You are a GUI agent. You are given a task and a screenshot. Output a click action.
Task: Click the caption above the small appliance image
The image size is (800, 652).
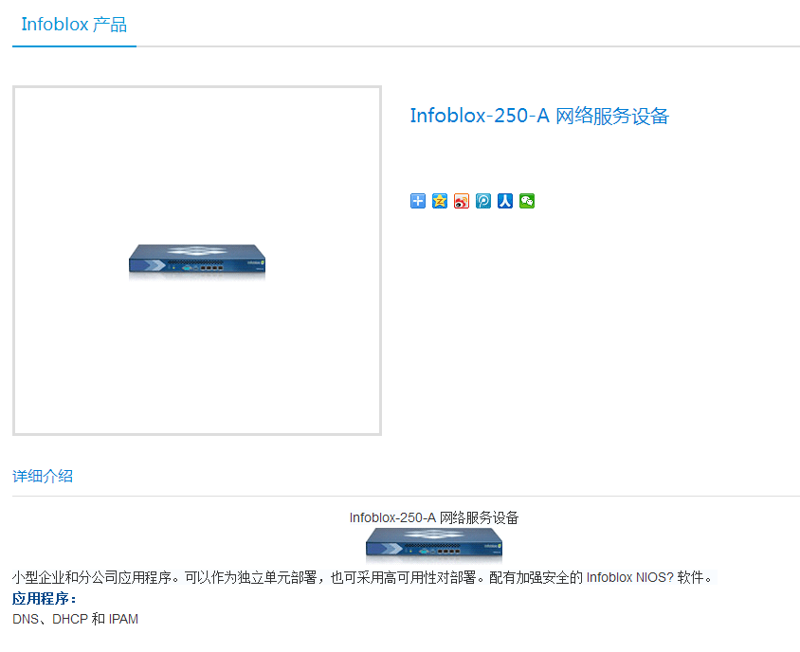coord(434,517)
